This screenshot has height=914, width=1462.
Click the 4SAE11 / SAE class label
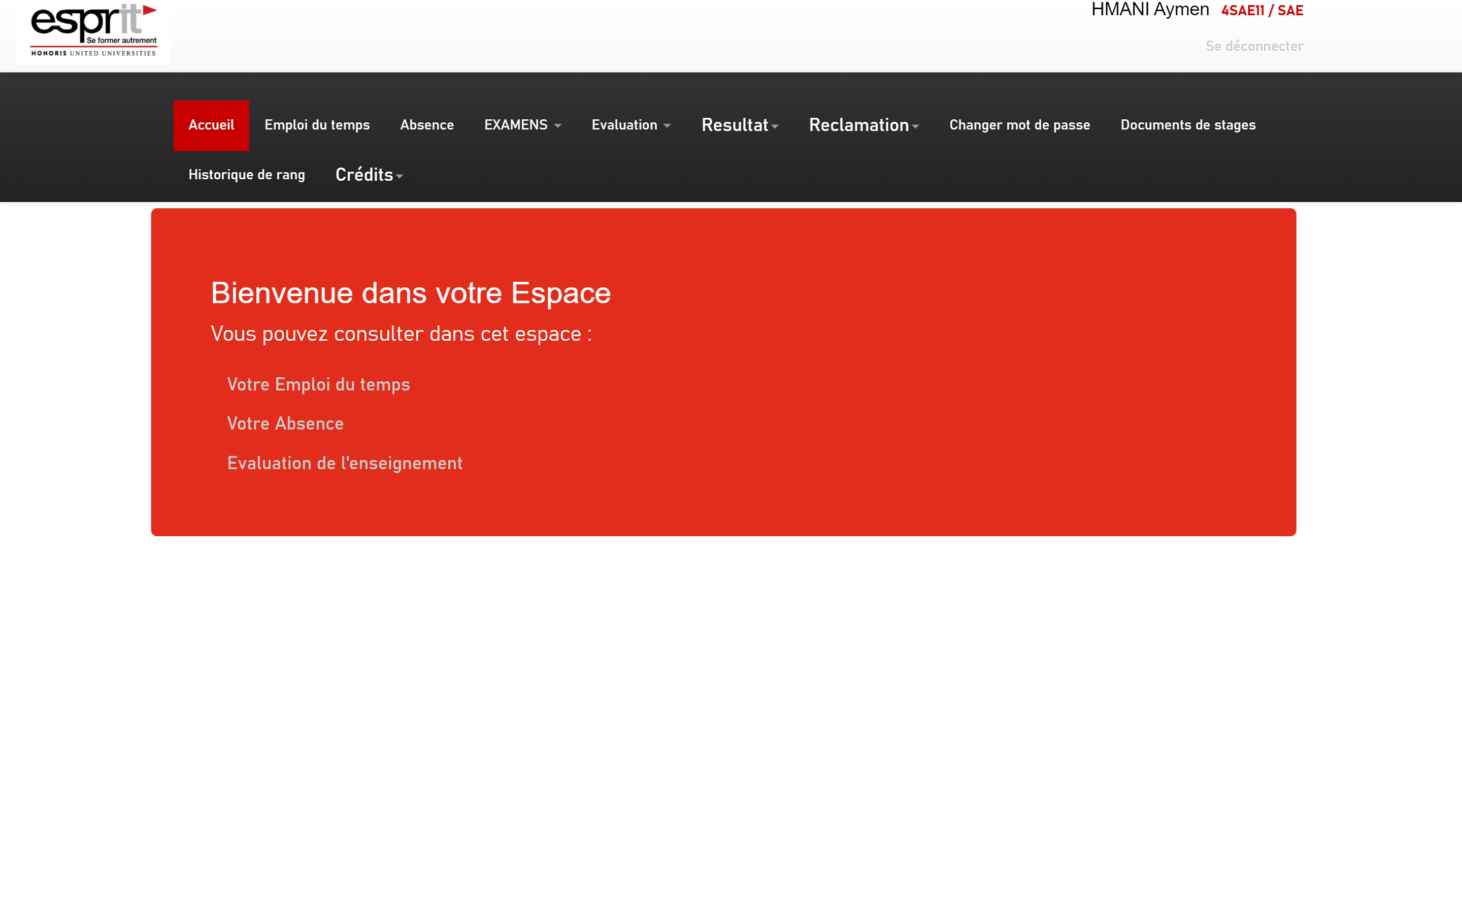pos(1261,10)
